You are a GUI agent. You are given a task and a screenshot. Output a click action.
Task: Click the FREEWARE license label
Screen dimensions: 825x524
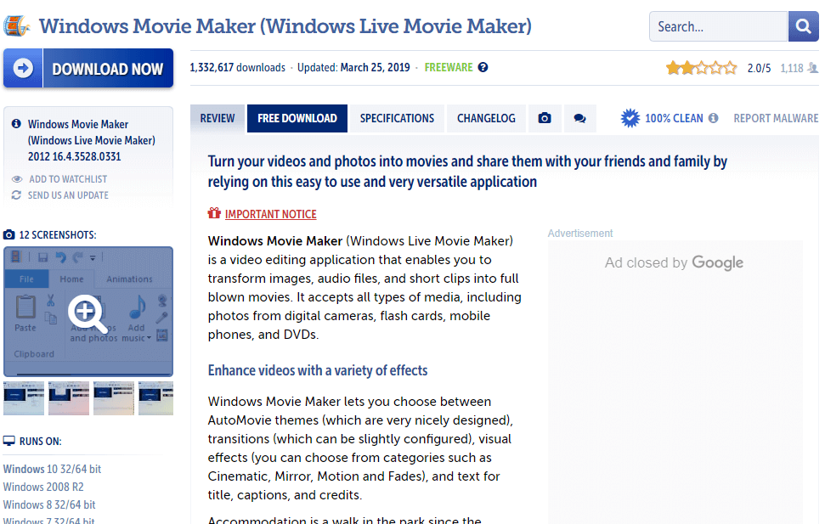[449, 67]
